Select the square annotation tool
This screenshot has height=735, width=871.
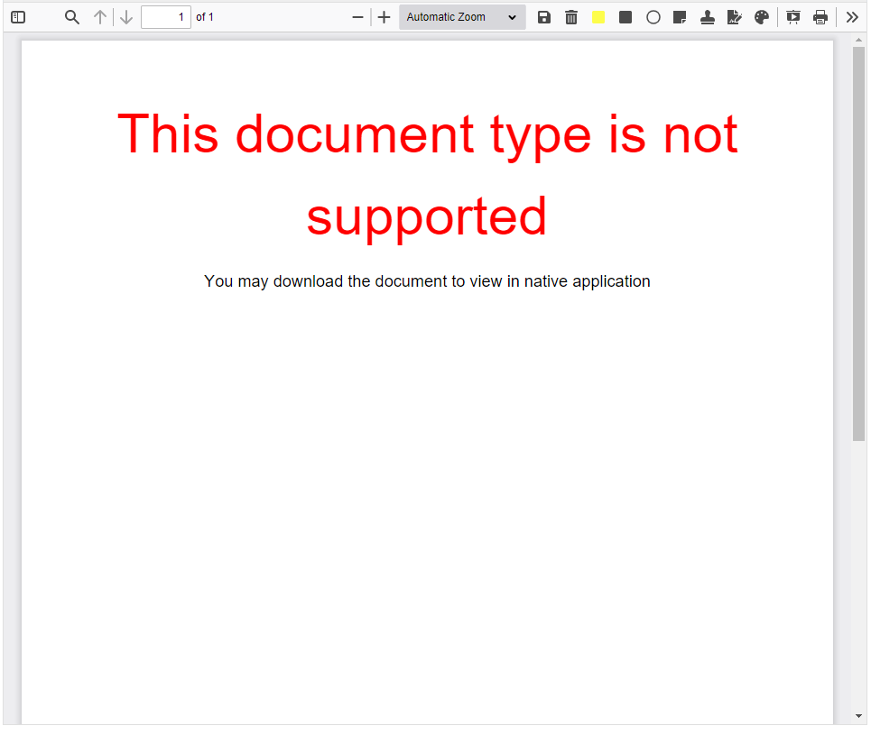[x=625, y=16]
